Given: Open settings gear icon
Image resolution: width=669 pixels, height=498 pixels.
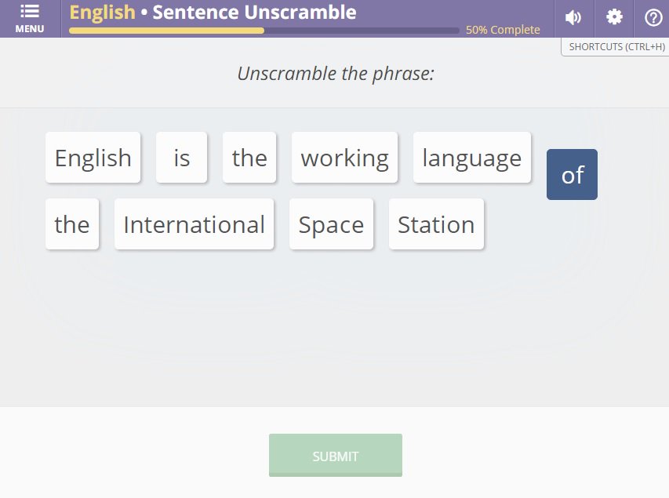Looking at the screenshot, I should pos(614,18).
